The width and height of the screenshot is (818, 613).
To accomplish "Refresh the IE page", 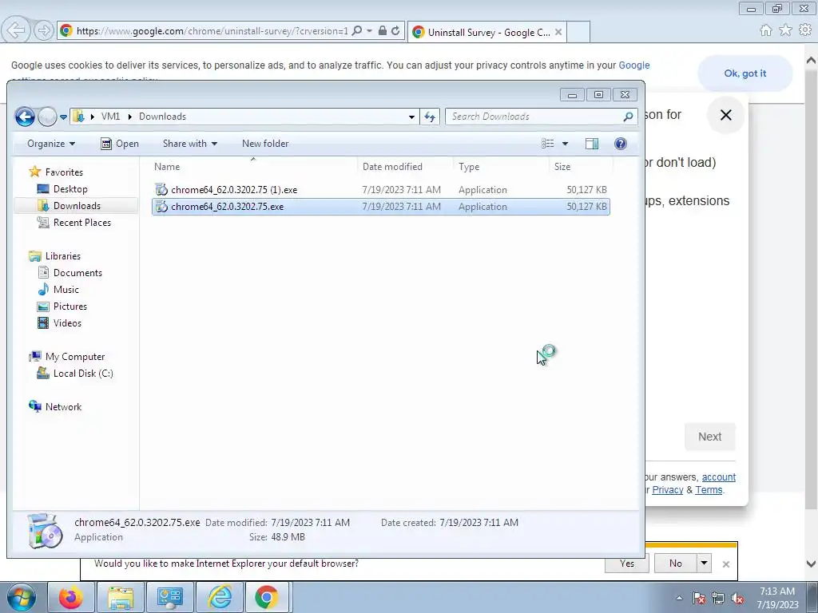I will (x=395, y=31).
